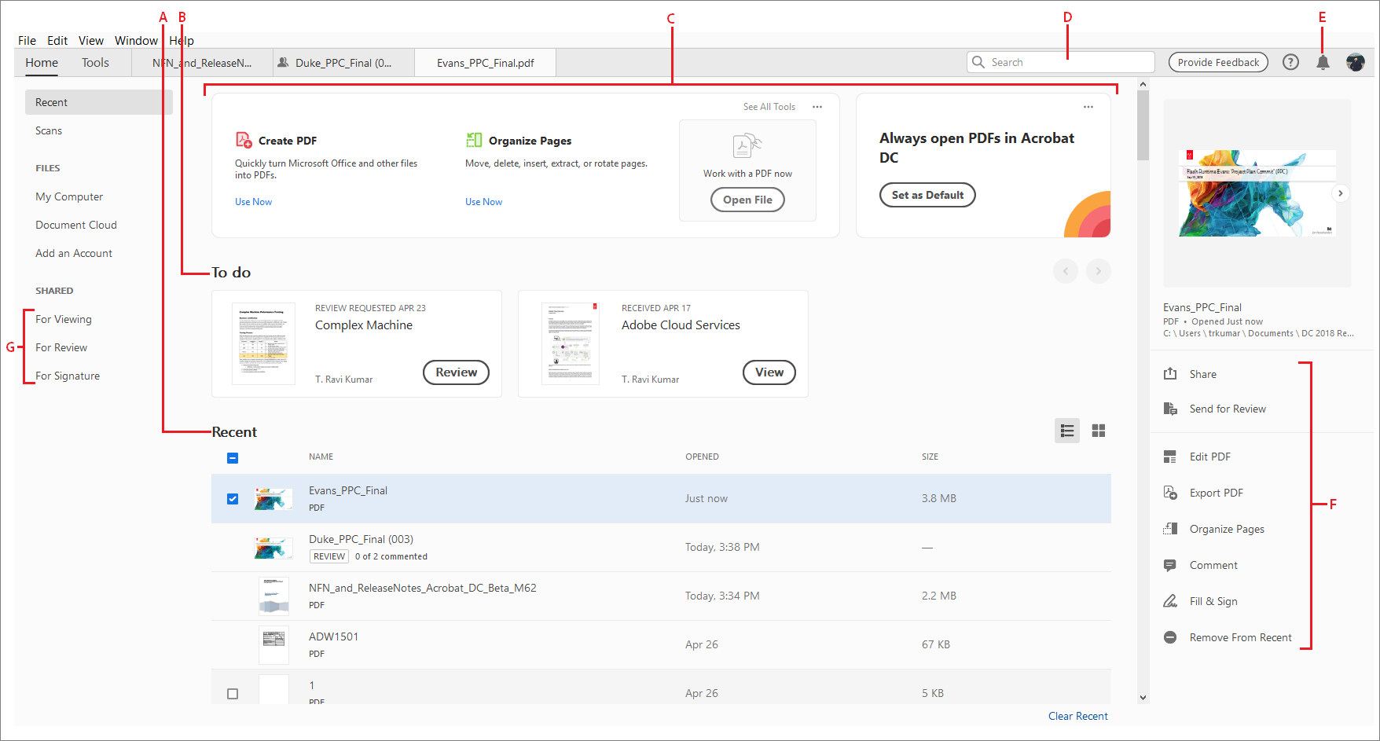The width and height of the screenshot is (1380, 741).
Task: Switch to the Tools tab
Action: coord(95,63)
